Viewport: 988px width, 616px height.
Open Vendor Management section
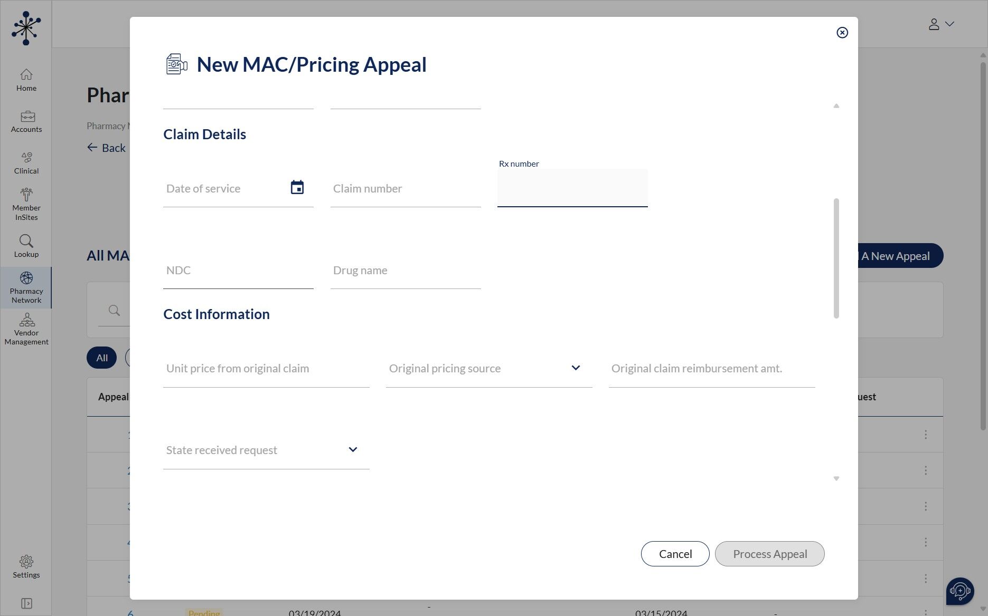(26, 329)
